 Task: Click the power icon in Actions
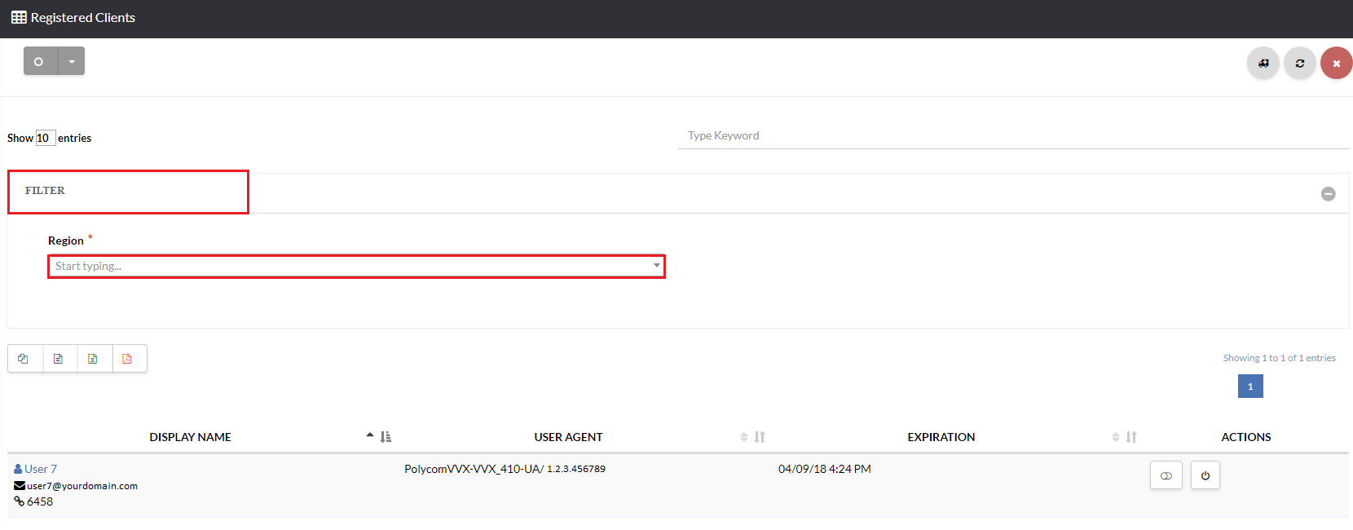pyautogui.click(x=1205, y=475)
